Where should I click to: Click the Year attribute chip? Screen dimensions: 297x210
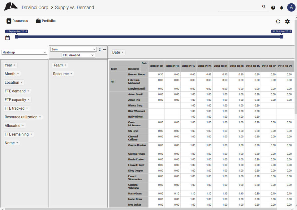point(10,65)
